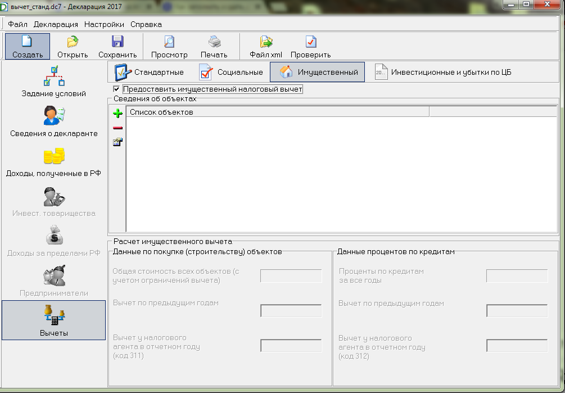Toggle Предоставить имущественный налоговый вычет checkbox
Image resolution: width=565 pixels, height=393 pixels.
pyautogui.click(x=116, y=89)
